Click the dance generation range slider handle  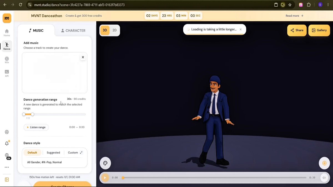tap(32, 114)
